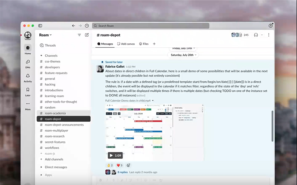Toggle the heart reaction
The width and height of the screenshot is (297, 185).
pos(120,165)
